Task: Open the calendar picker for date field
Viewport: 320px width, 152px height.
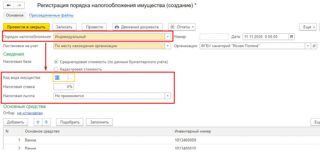Action: (x=292, y=37)
